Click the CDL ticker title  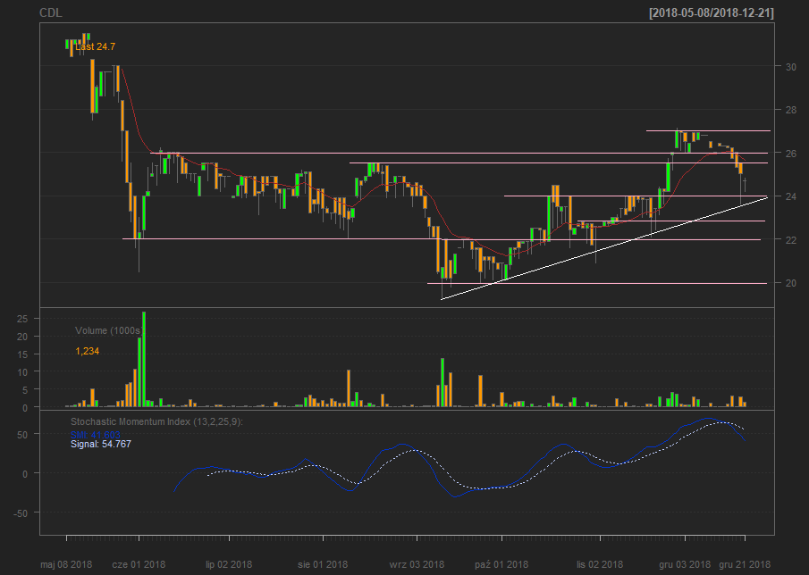coord(51,12)
